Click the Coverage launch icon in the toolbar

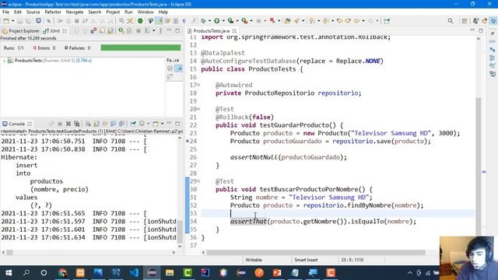coord(230,21)
